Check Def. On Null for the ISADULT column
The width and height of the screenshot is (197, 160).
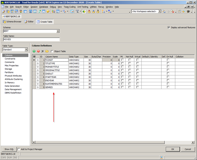click(x=168, y=73)
